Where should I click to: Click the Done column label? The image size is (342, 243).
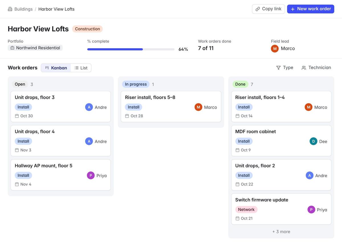coord(240,84)
